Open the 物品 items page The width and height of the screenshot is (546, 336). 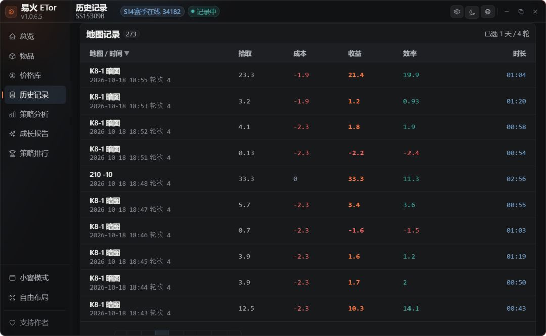click(35, 56)
